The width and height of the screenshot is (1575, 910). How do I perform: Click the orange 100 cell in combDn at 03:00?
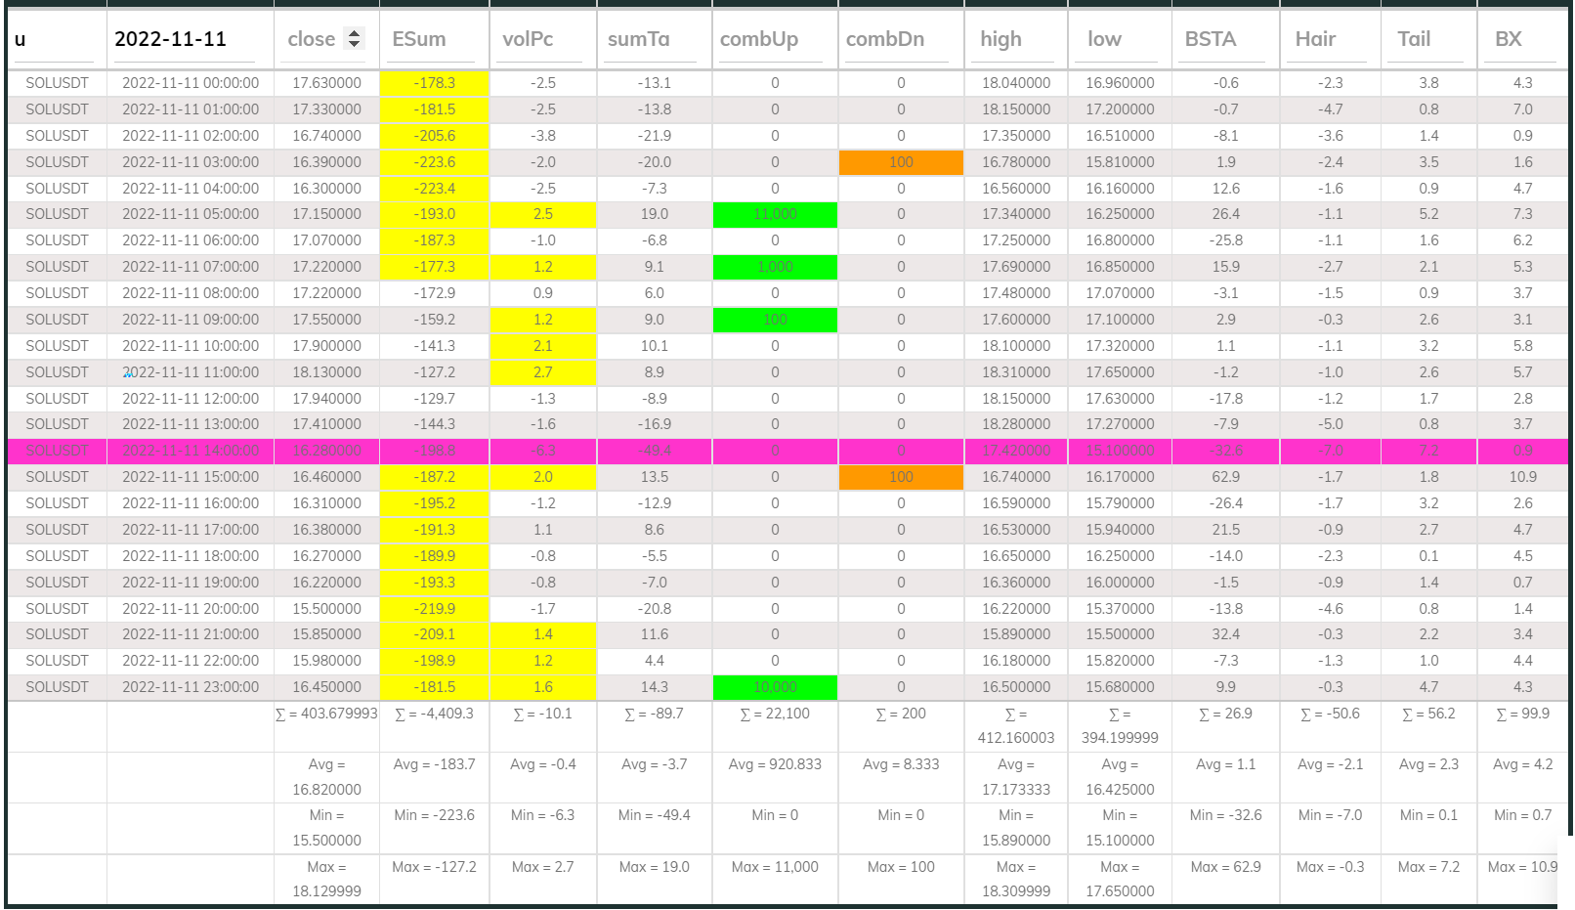point(901,162)
